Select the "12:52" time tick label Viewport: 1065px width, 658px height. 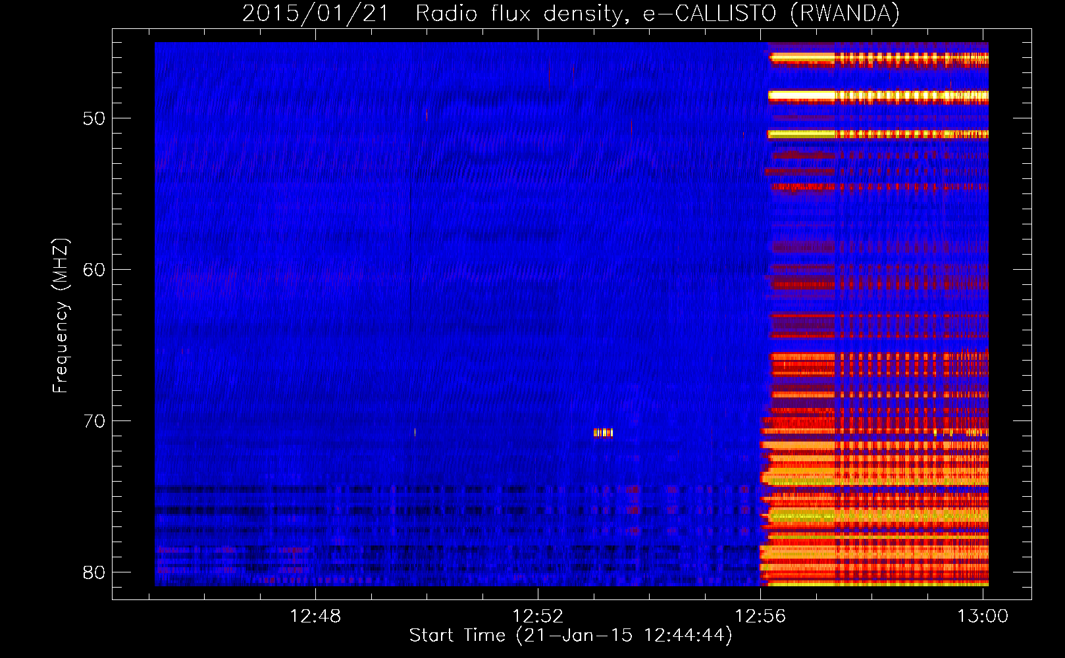click(538, 616)
